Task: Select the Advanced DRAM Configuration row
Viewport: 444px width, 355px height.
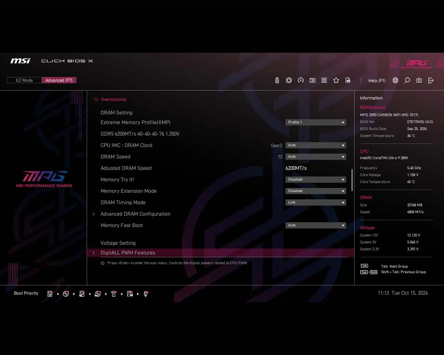Action: point(221,214)
